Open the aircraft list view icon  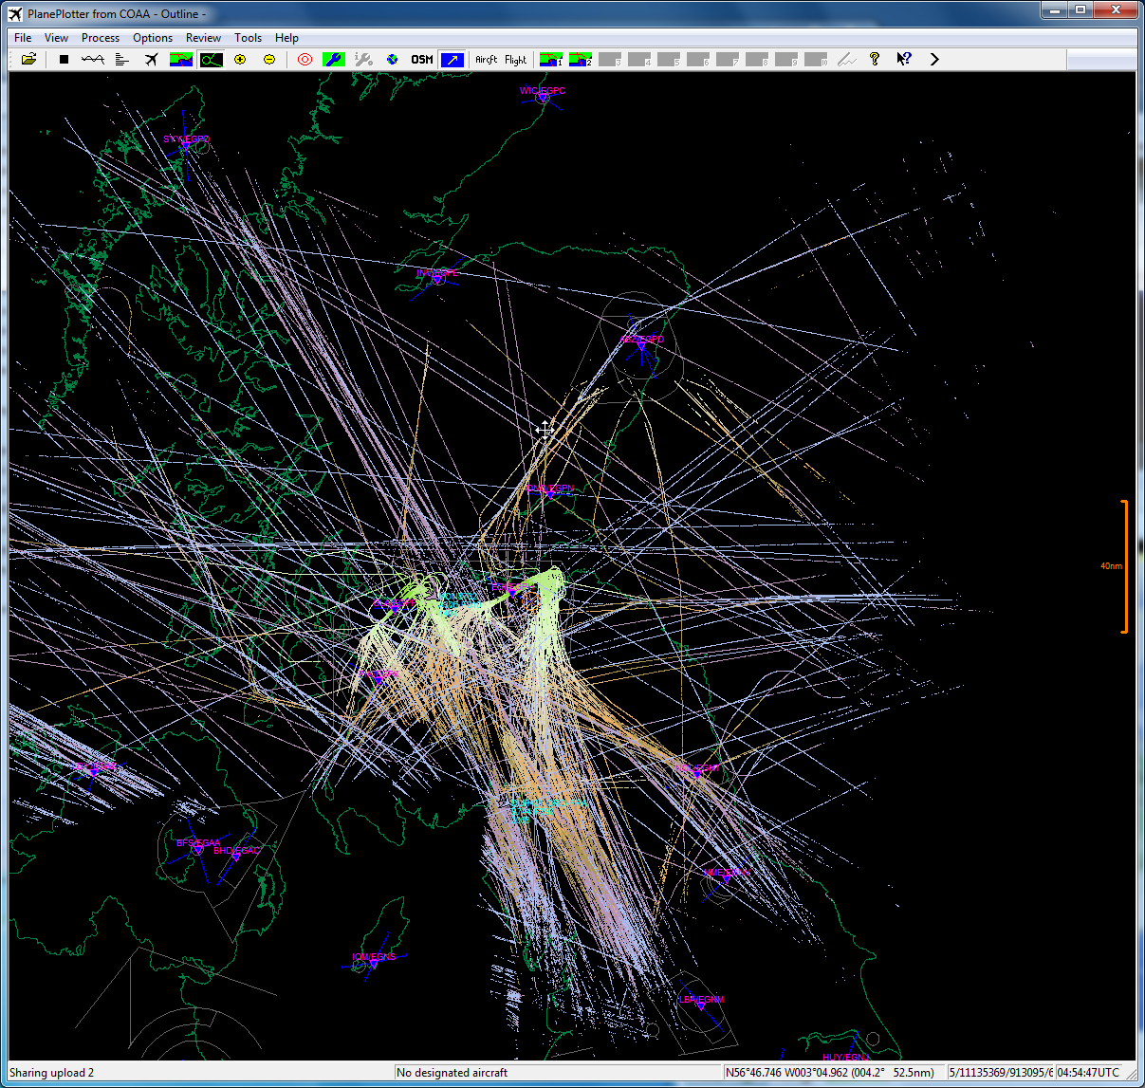[x=122, y=59]
